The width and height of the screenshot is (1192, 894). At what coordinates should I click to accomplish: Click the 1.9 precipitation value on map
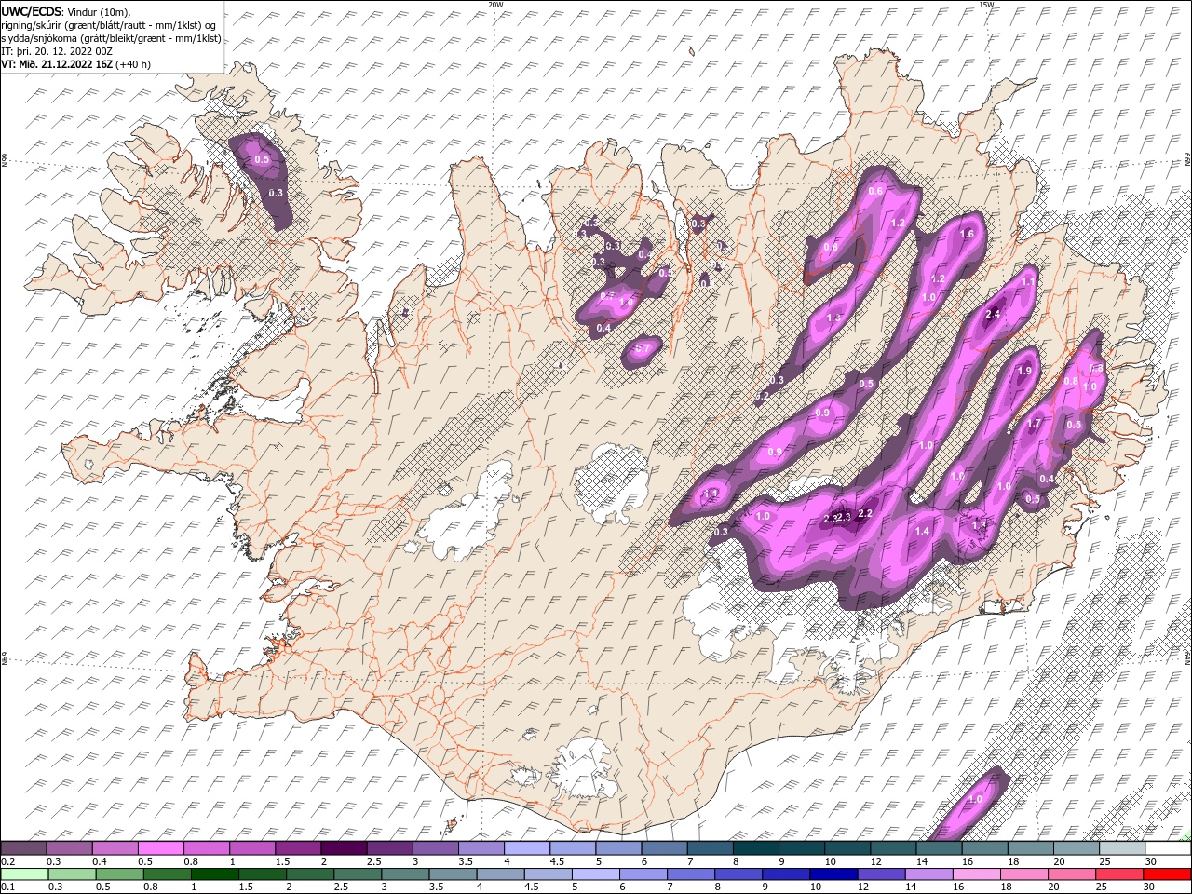(x=1024, y=371)
